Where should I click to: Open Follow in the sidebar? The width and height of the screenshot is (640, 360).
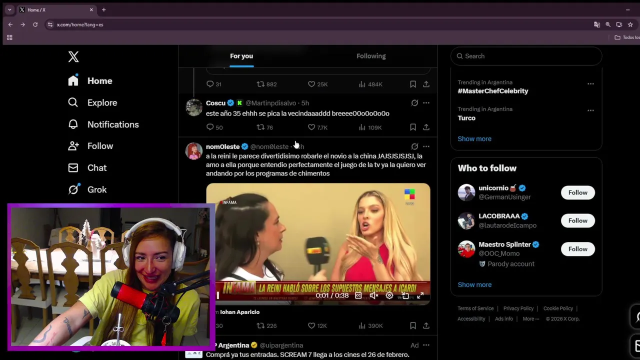coord(90,146)
